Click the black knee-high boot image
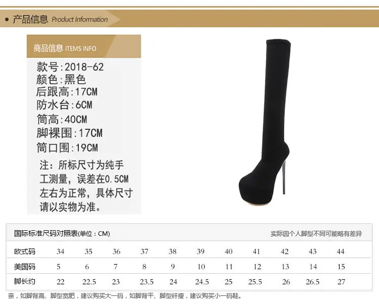This screenshot has width=379, height=305. pyautogui.click(x=265, y=123)
